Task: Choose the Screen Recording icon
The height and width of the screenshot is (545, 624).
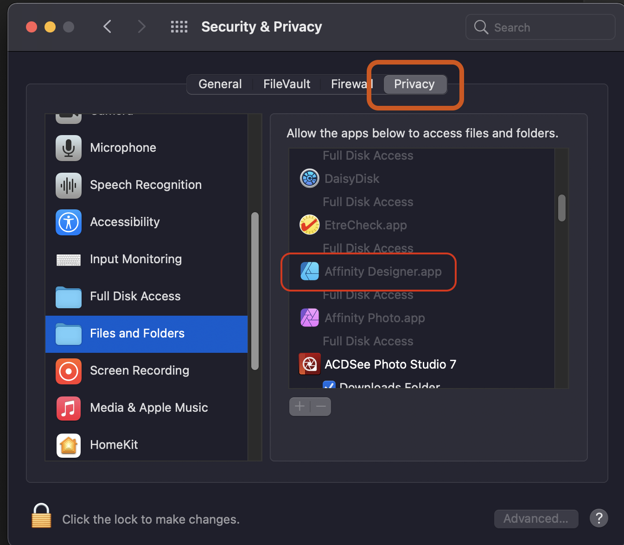Action: click(x=69, y=371)
